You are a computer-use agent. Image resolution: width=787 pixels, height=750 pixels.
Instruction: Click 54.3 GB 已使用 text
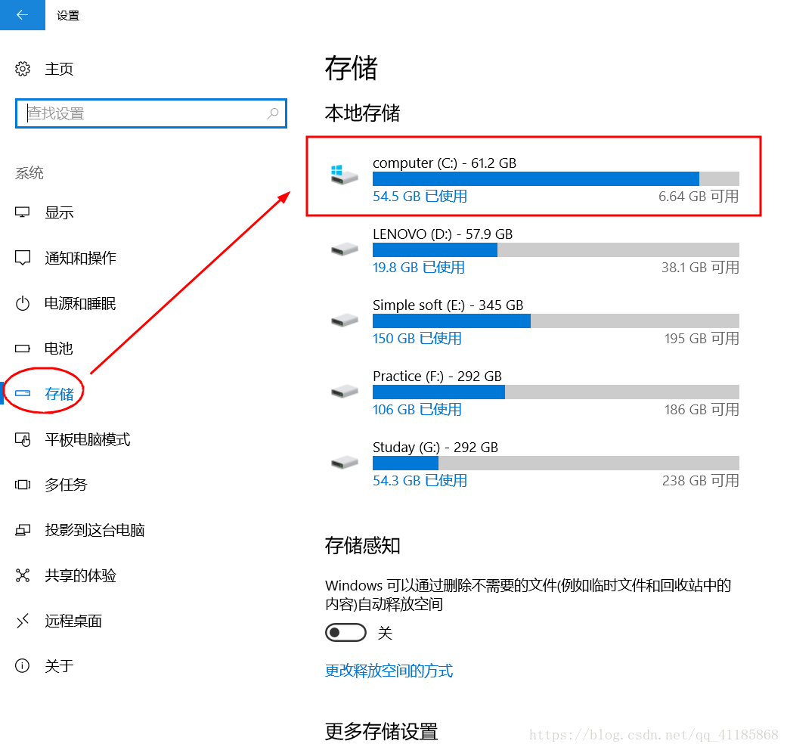click(x=420, y=480)
